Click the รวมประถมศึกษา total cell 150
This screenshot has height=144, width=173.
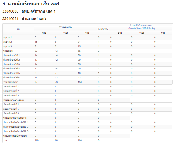point(80,82)
